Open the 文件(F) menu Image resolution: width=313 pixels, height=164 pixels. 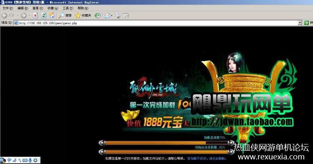coord(8,8)
